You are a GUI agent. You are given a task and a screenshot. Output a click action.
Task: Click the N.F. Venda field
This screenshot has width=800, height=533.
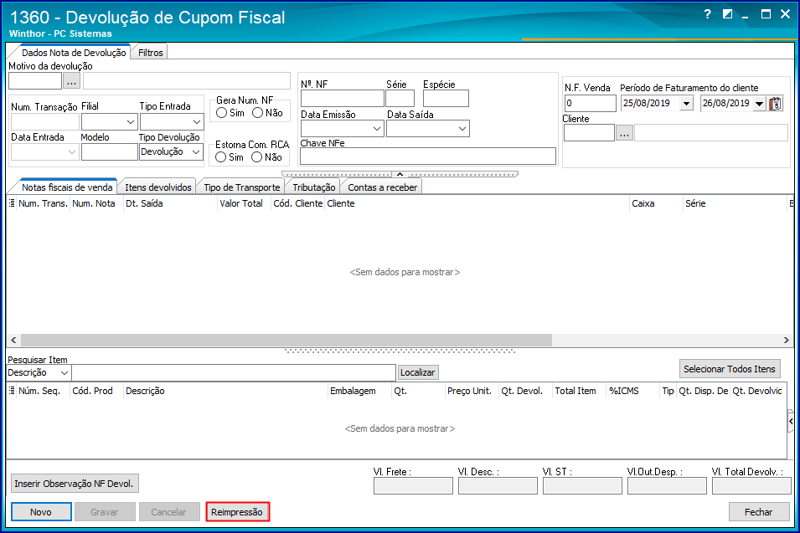[591, 104]
